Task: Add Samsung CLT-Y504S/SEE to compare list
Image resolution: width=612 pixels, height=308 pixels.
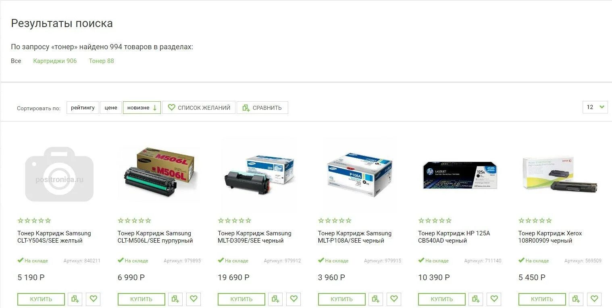Action: pyautogui.click(x=75, y=299)
